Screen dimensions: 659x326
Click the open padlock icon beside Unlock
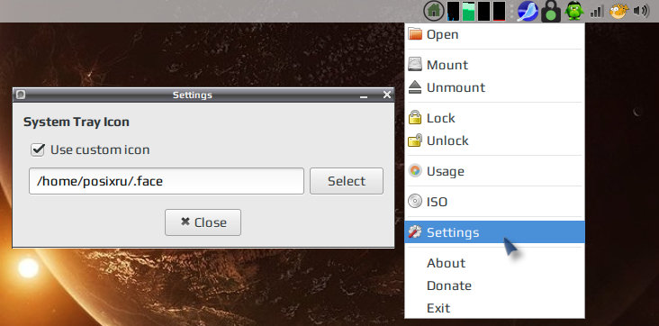pyautogui.click(x=415, y=140)
